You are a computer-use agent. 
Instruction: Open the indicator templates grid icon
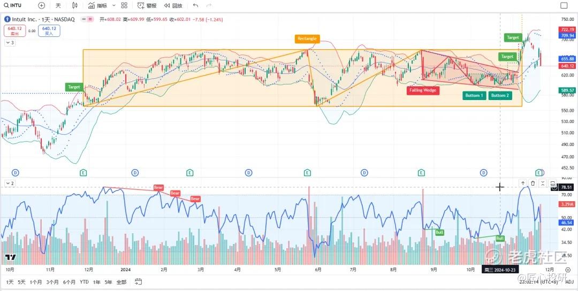click(124, 5)
